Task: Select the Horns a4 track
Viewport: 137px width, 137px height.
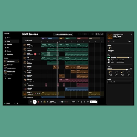Action: click(32, 67)
